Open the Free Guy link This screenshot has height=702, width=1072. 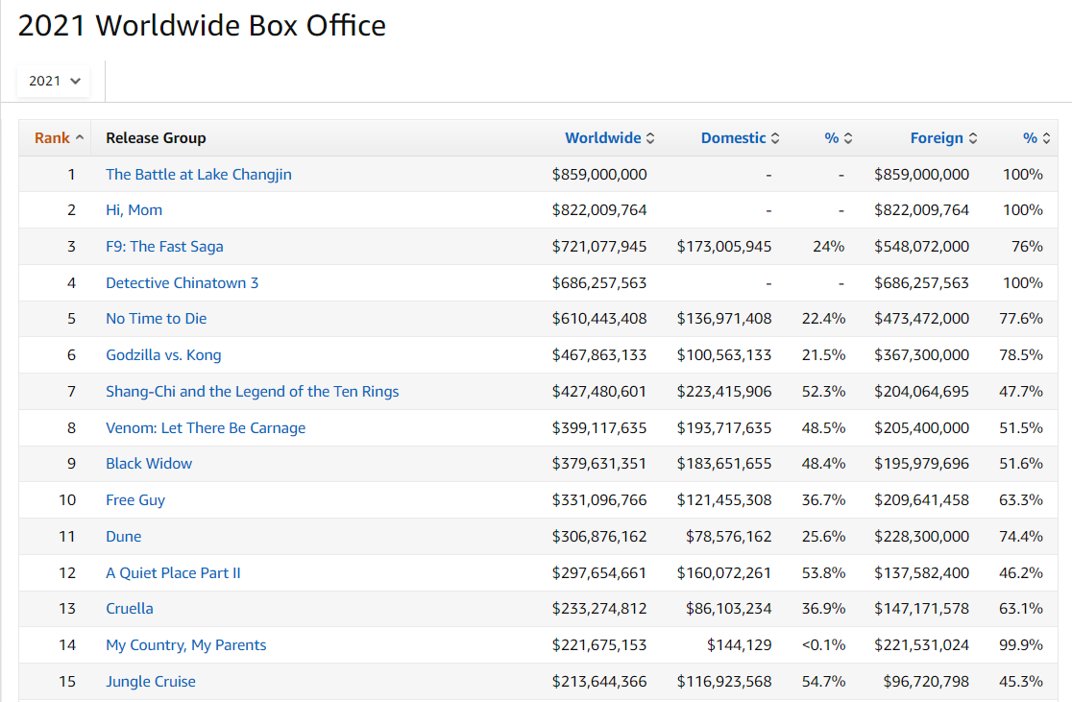135,499
